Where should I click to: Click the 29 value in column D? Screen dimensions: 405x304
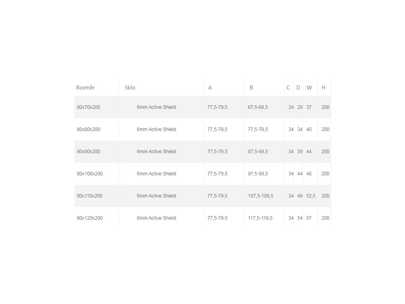click(300, 107)
